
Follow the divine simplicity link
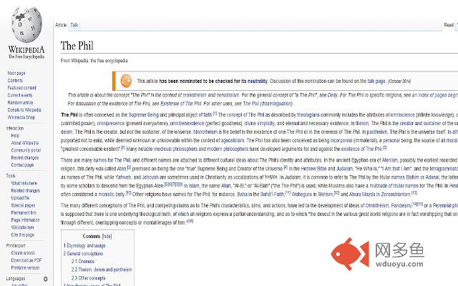pyautogui.click(x=259, y=123)
